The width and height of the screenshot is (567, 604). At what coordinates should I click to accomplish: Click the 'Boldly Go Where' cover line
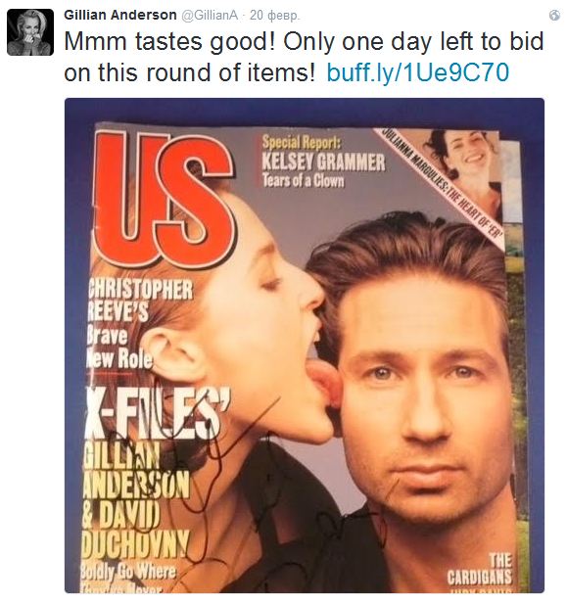(x=128, y=572)
